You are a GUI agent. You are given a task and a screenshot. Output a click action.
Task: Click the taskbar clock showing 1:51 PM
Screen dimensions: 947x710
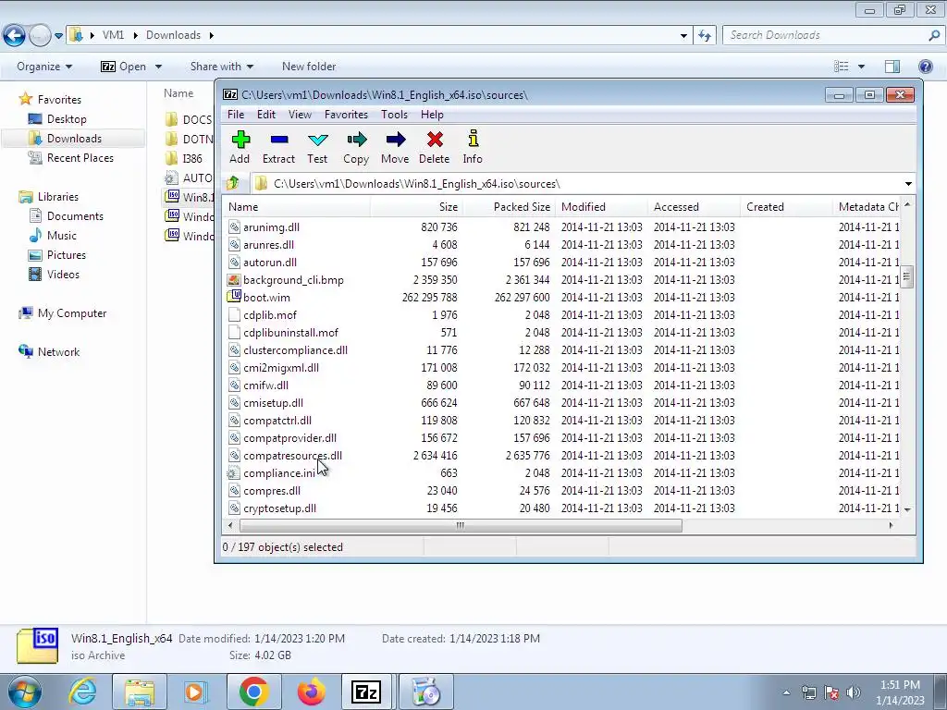point(900,692)
